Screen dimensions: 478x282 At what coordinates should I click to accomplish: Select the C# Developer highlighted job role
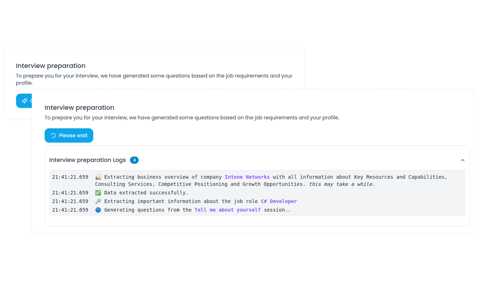pos(279,201)
